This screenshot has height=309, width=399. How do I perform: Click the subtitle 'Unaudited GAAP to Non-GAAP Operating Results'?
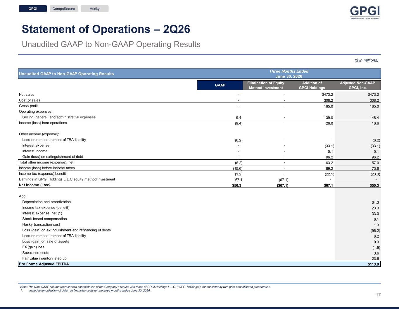pos(111,45)
